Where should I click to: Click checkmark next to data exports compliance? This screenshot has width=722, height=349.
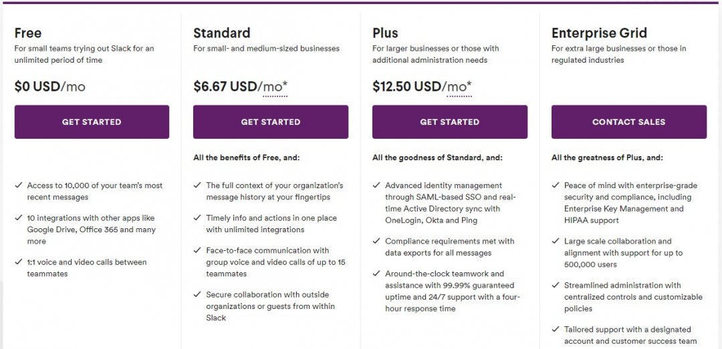click(376, 241)
